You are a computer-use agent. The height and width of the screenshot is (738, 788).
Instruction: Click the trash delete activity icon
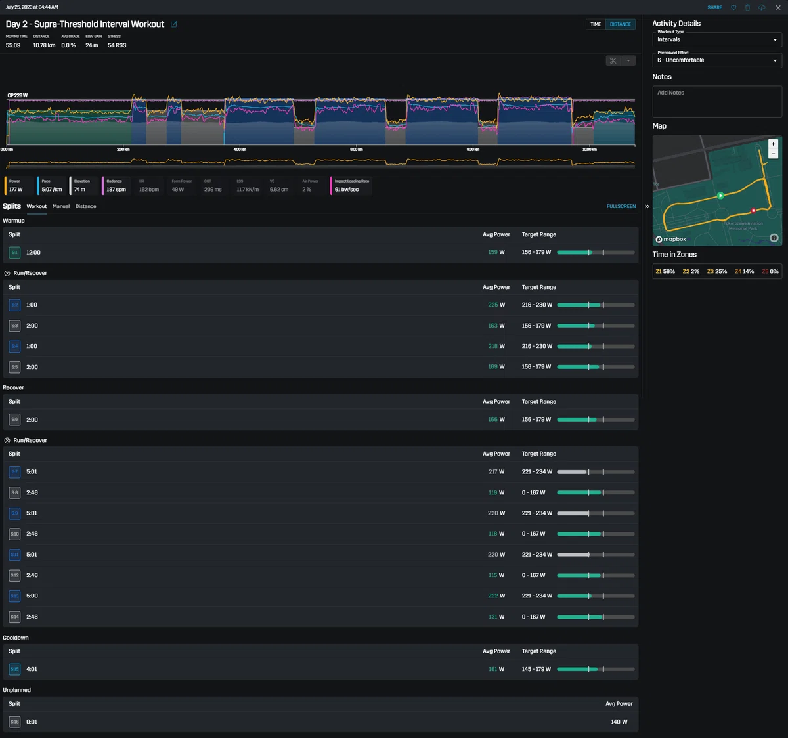click(747, 7)
